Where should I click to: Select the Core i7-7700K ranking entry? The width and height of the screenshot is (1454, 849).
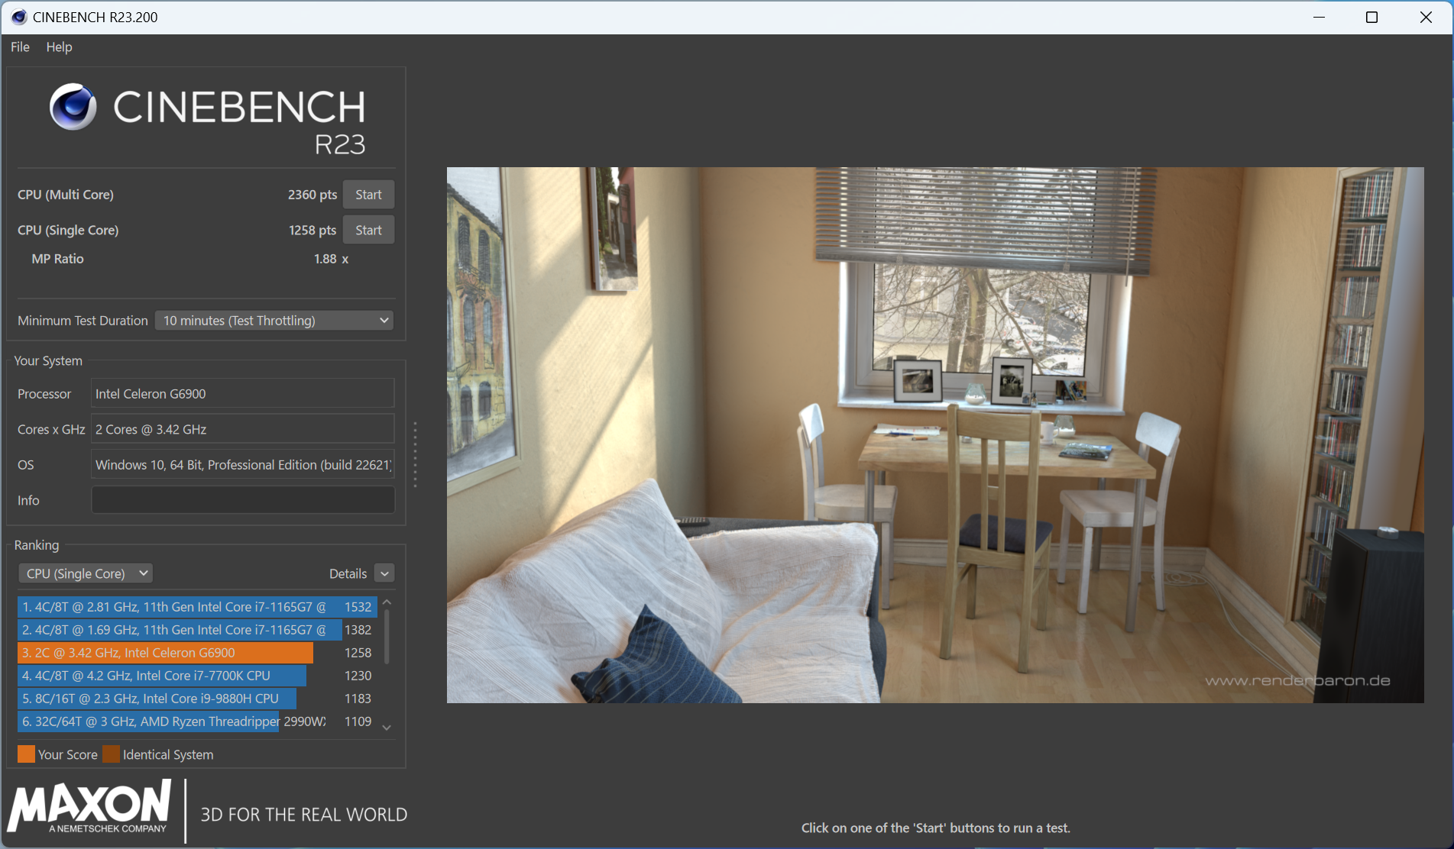click(162, 676)
